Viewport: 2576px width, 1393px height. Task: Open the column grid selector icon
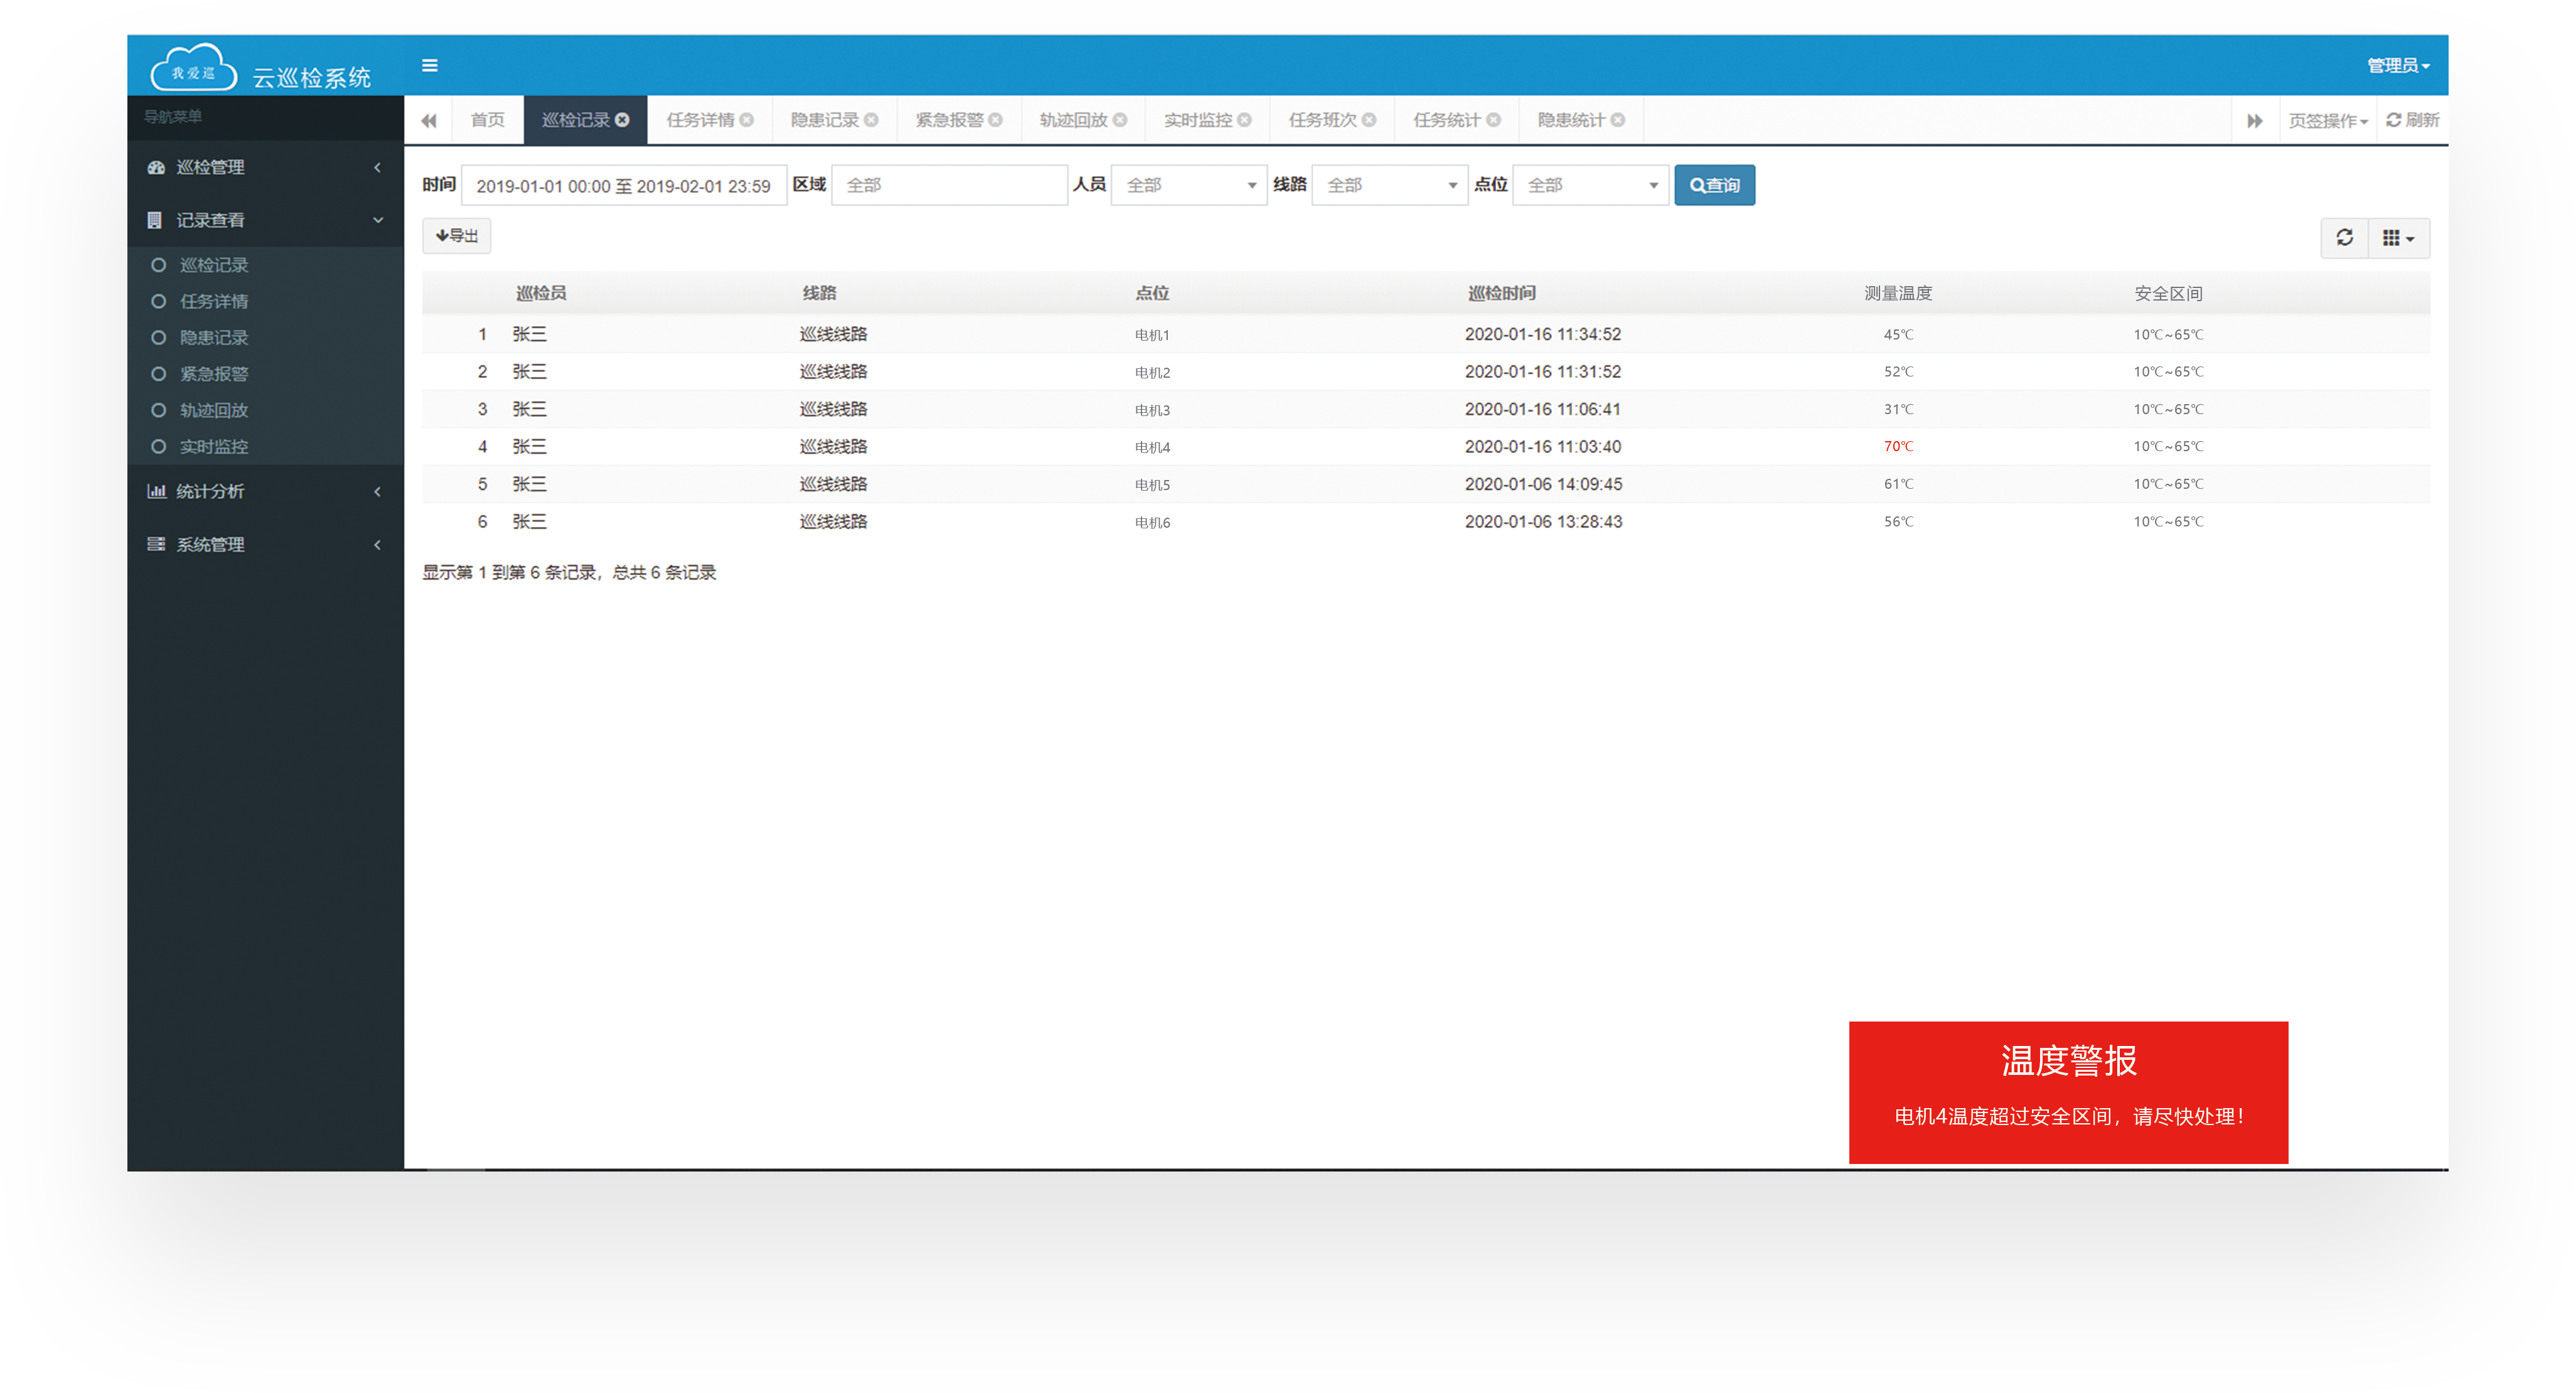[x=2398, y=238]
